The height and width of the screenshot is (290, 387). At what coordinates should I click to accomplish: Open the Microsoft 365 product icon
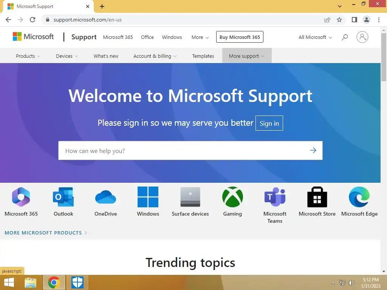[x=21, y=197]
